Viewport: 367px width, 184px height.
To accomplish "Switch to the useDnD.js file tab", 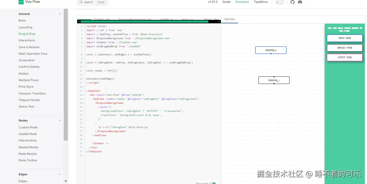I will pos(166,19).
